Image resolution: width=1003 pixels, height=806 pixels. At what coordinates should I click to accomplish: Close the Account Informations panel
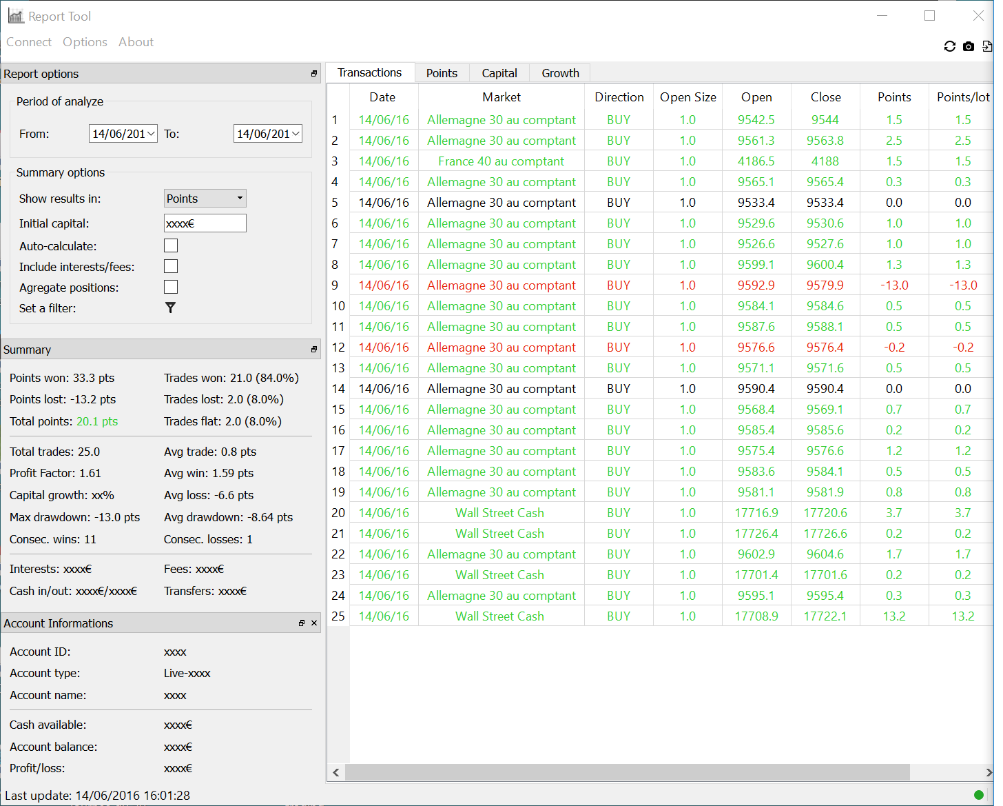(x=314, y=623)
